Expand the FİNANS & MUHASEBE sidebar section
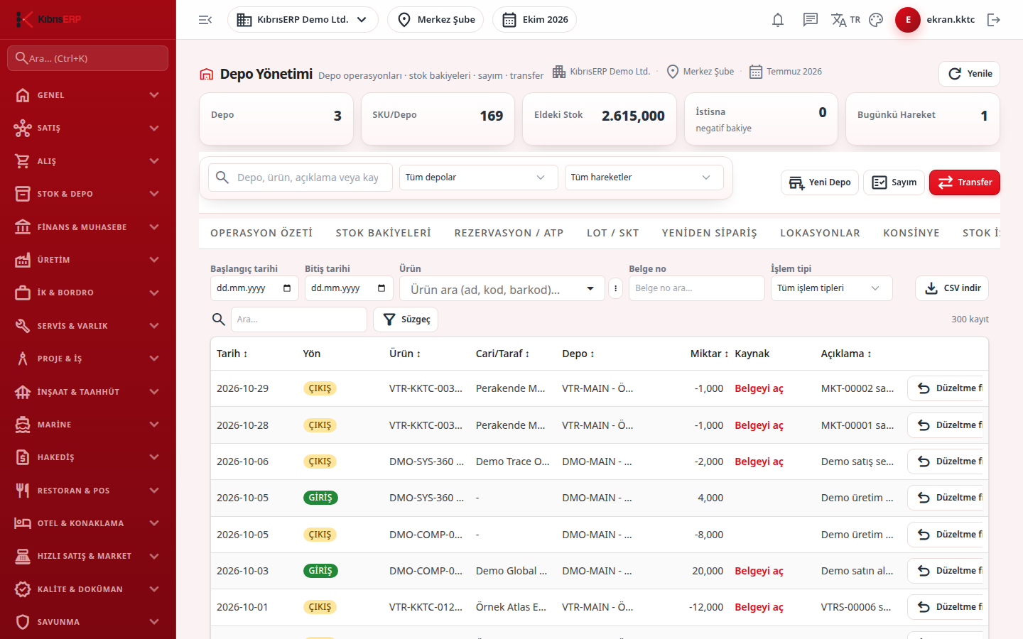1023x639 pixels. [88, 227]
